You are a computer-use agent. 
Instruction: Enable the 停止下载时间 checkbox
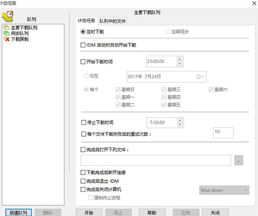[x=84, y=122]
